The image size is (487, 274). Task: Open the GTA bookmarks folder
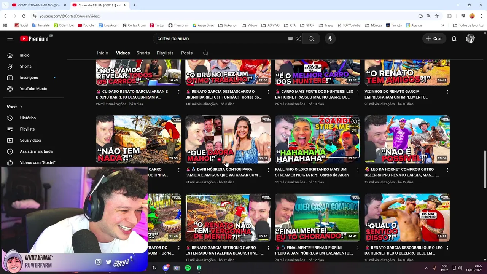point(290,25)
